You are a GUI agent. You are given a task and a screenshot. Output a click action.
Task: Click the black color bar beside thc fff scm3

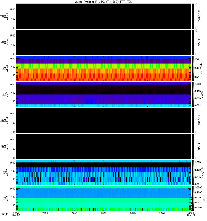click(x=193, y=146)
